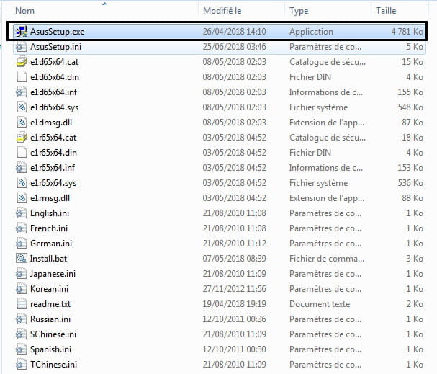Sort by the Taille column header

[x=386, y=11]
